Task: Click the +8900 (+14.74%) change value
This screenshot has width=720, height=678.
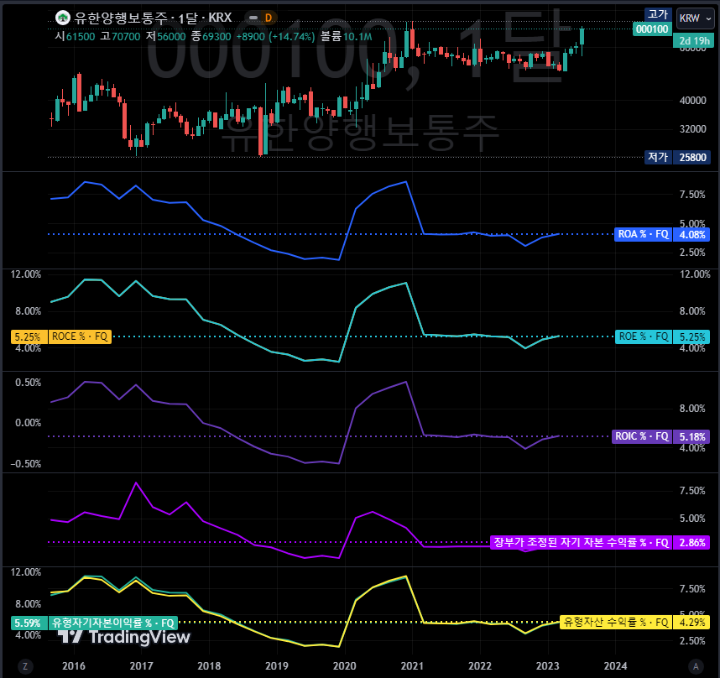Action: pos(275,37)
